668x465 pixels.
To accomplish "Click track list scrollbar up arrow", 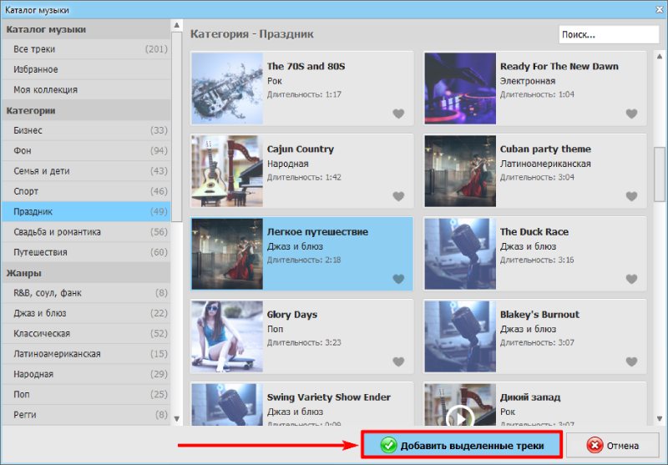I will click(x=660, y=56).
